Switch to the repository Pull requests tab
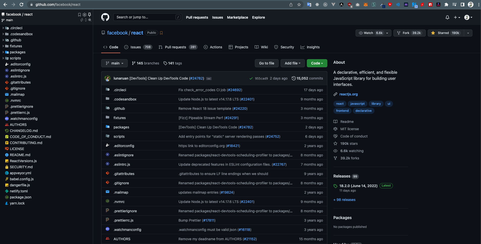Screen dimensions: 481x244 178,47
